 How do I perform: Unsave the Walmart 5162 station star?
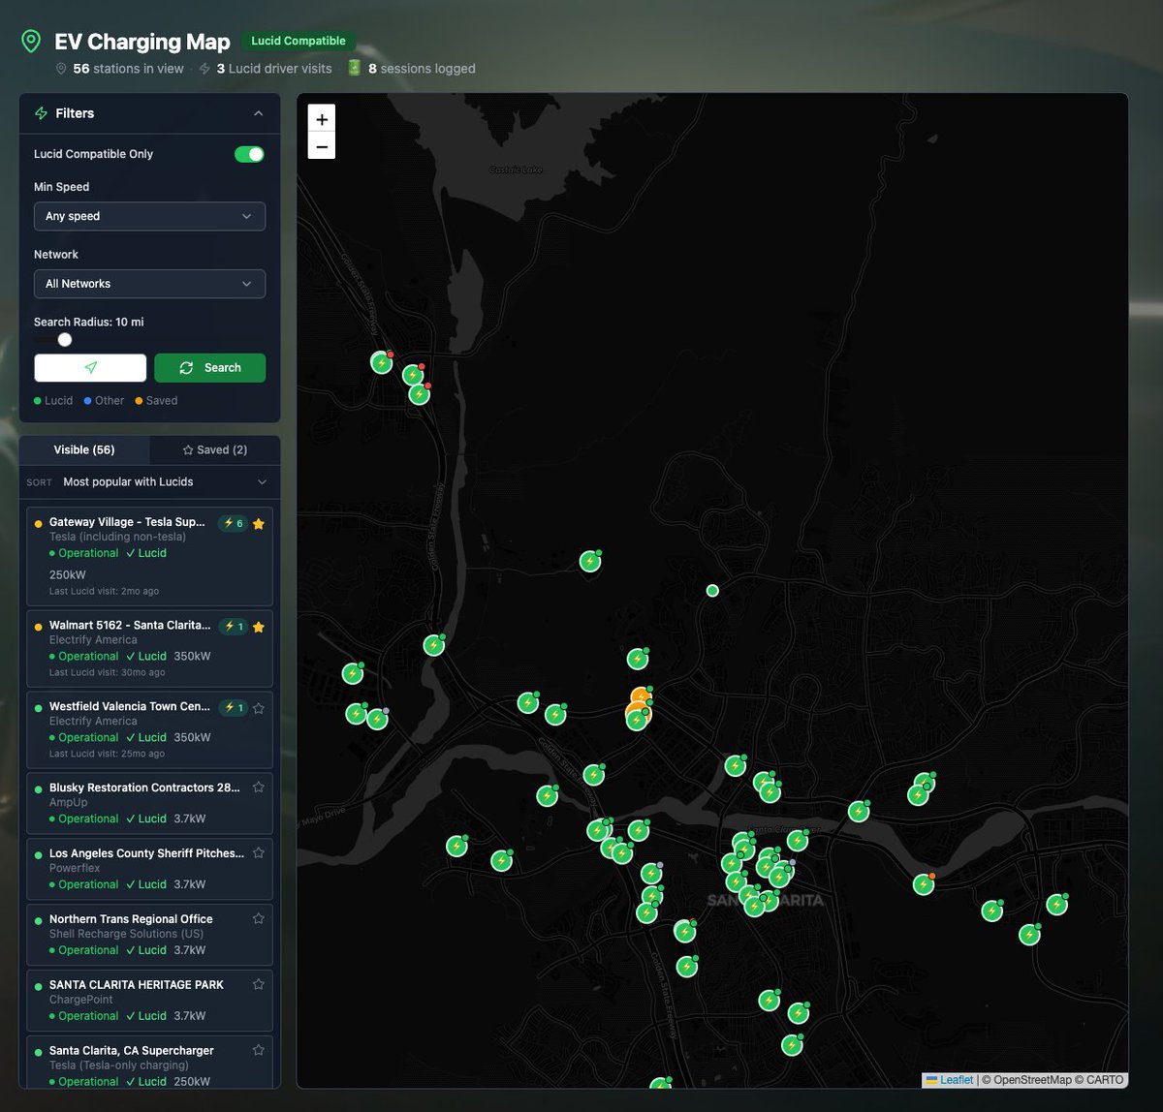point(259,627)
